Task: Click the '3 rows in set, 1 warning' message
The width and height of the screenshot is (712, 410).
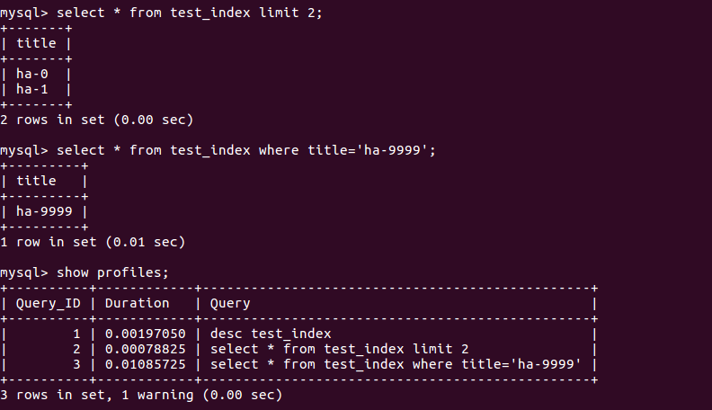Action: click(x=141, y=395)
